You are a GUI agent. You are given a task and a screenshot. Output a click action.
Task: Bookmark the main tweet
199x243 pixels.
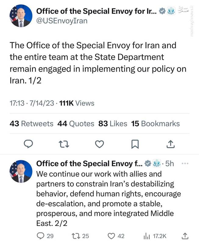135,144
